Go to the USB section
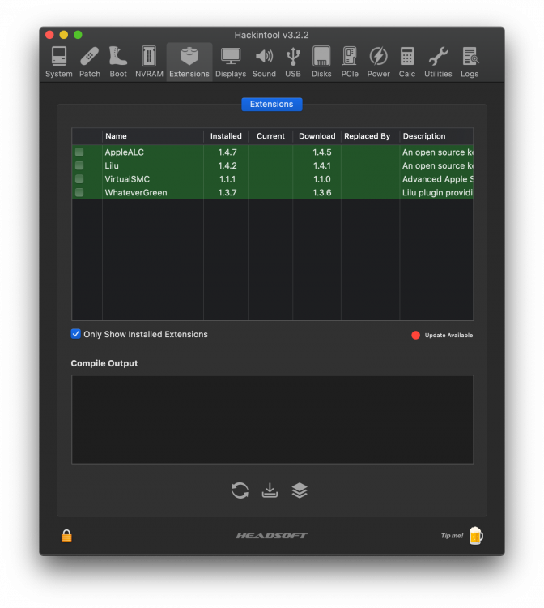This screenshot has height=608, width=544. point(293,62)
